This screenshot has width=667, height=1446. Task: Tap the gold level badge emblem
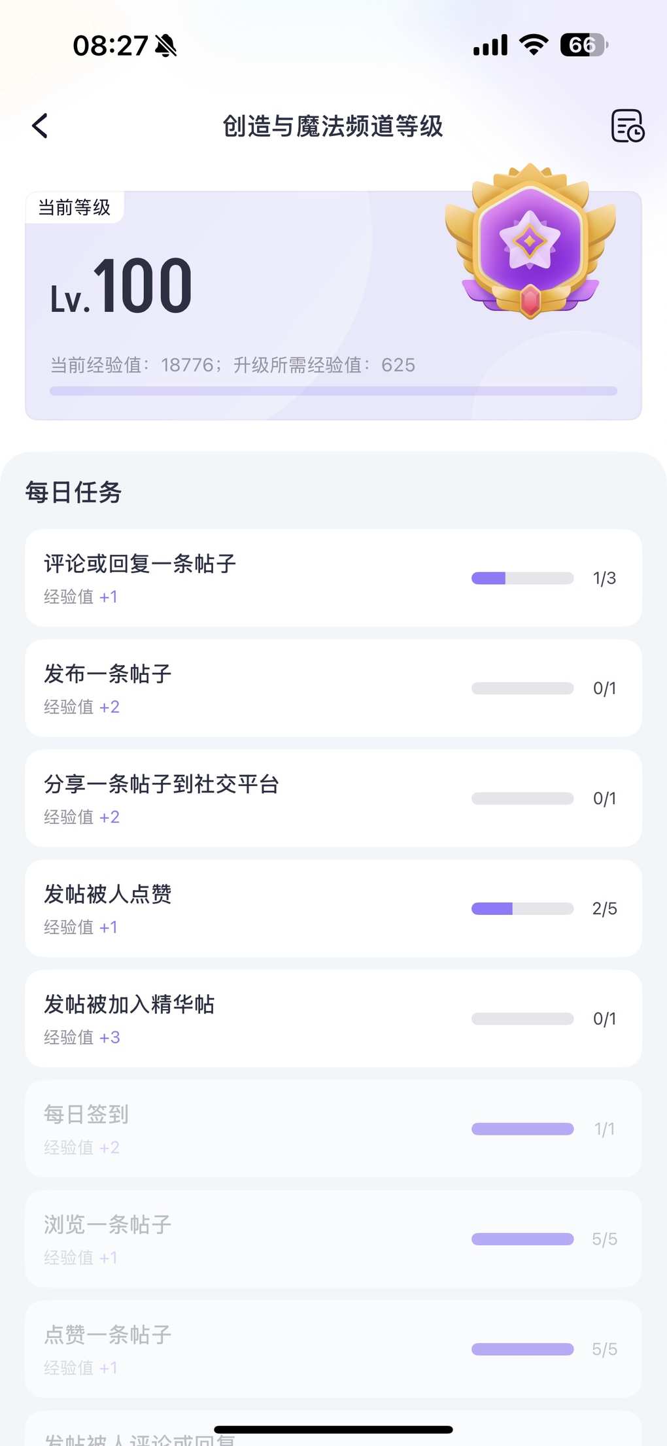tap(530, 242)
